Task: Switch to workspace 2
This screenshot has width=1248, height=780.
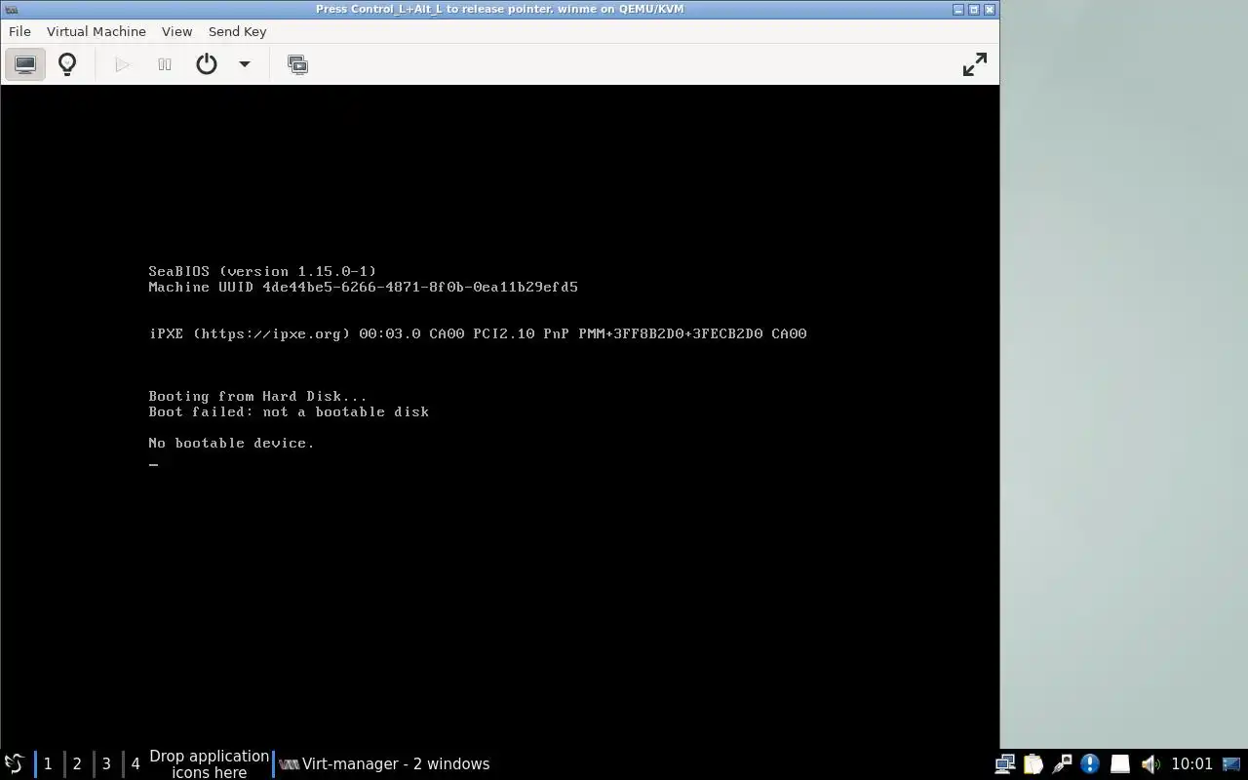Action: (77, 763)
